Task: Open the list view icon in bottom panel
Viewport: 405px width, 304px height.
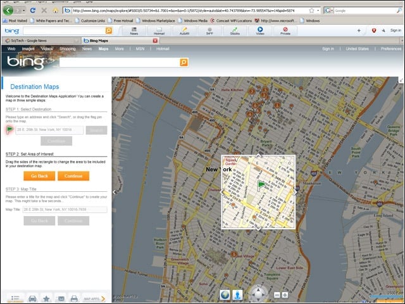Action: [15, 298]
